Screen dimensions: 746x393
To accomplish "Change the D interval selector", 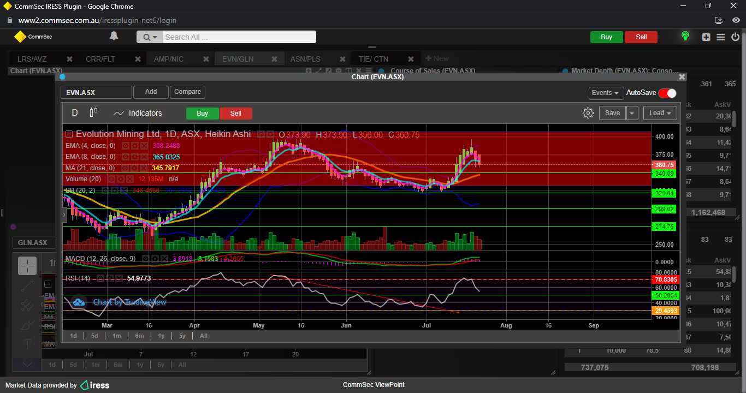I will [x=75, y=112].
